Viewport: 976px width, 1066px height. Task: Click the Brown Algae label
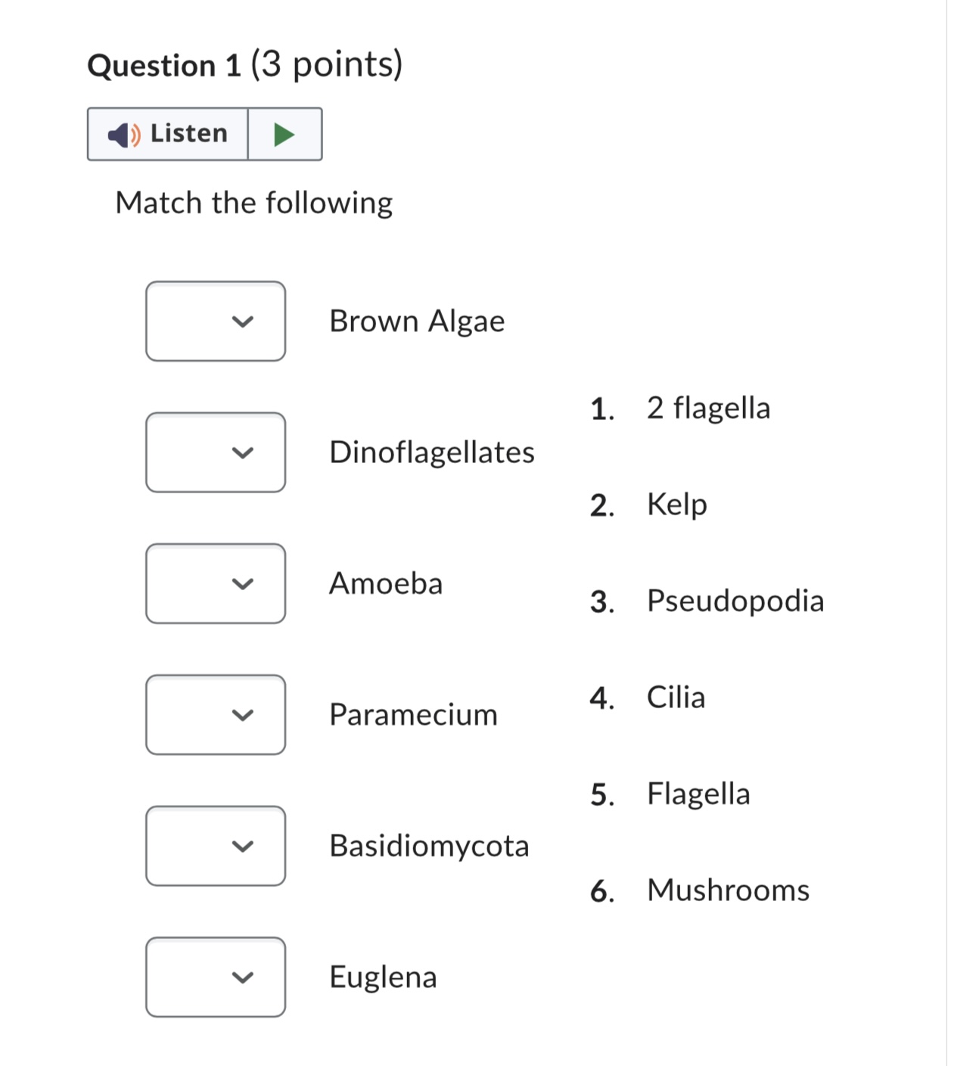coord(417,322)
